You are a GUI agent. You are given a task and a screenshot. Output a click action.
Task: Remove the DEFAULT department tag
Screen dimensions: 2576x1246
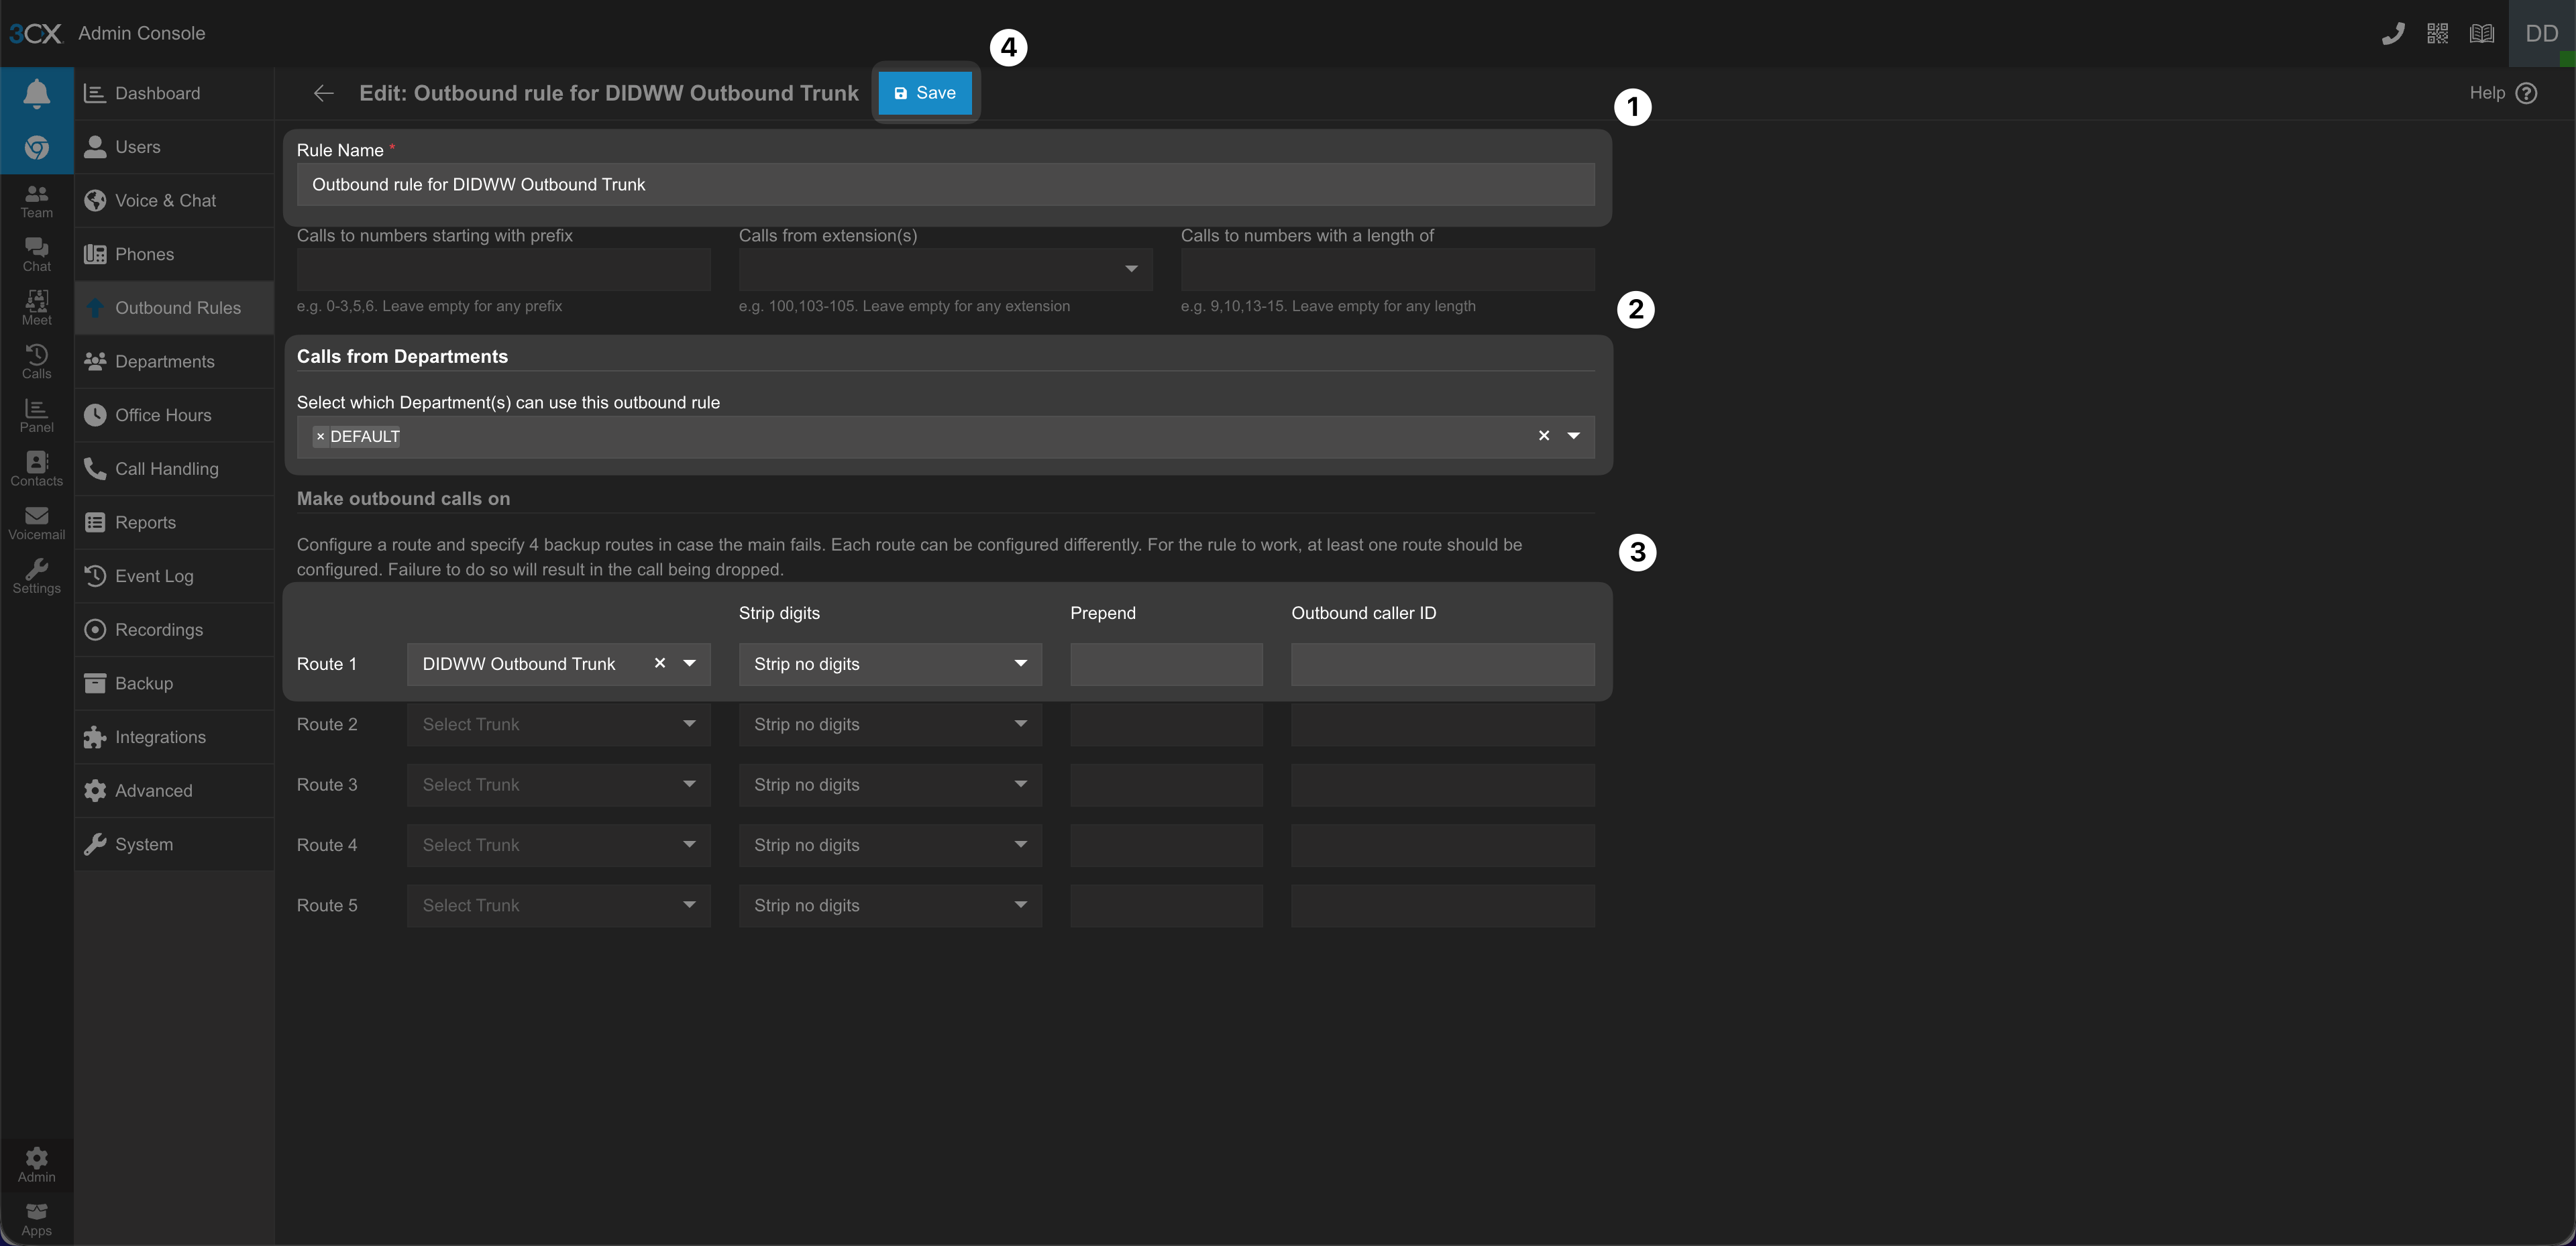tap(320, 437)
